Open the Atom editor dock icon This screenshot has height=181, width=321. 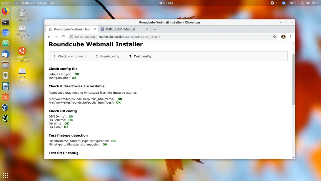tap(6, 43)
